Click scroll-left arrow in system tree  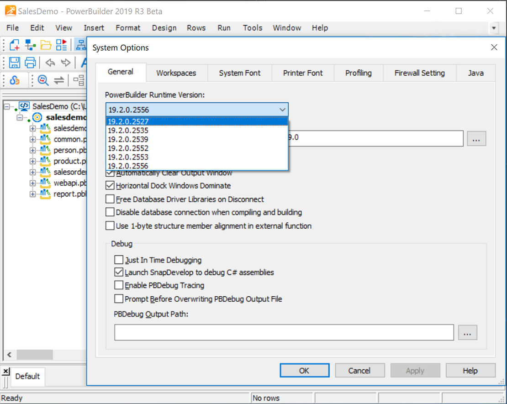pyautogui.click(x=10, y=355)
